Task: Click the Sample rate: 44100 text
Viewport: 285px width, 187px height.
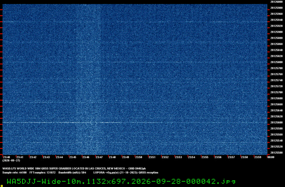Action: coord(14,172)
